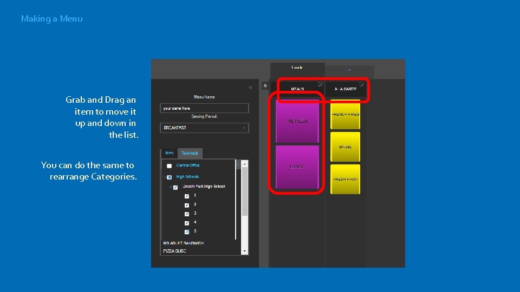Select the MEALS category header
Screen dimensions: 520x292
297,89
